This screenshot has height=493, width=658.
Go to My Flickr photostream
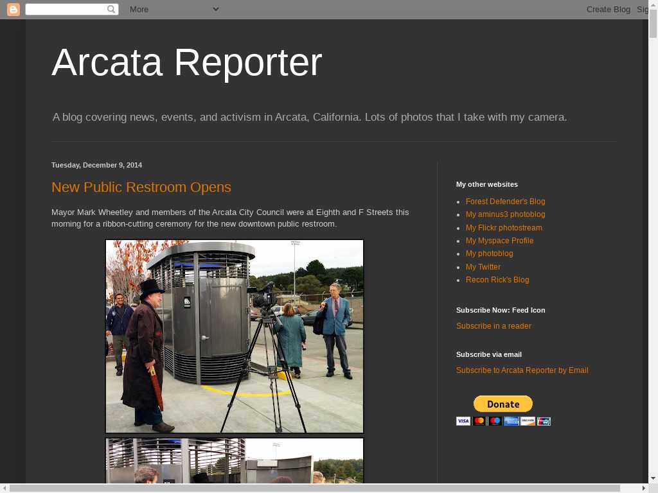coord(504,228)
